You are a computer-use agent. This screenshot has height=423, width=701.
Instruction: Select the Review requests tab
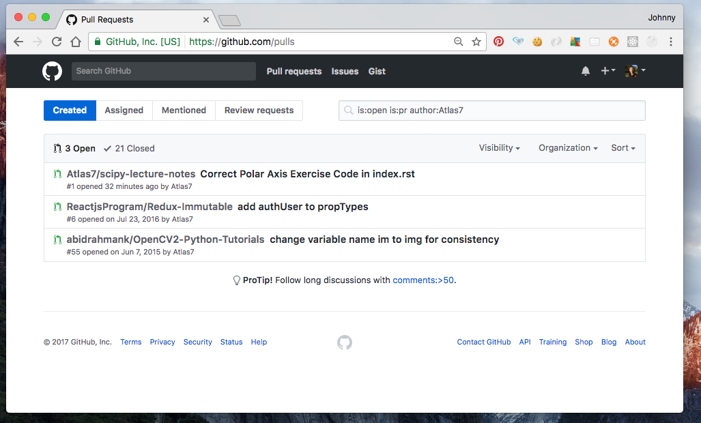coord(259,111)
